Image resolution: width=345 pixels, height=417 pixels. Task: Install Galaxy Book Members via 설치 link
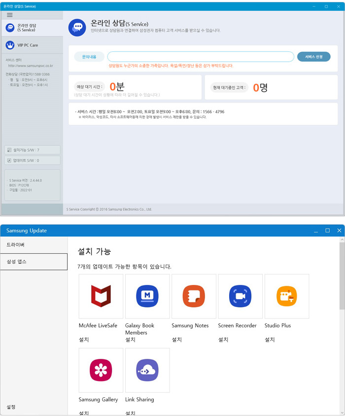click(x=130, y=340)
